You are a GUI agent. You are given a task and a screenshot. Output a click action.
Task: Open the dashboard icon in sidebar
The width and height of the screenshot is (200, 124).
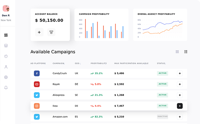[6, 35]
